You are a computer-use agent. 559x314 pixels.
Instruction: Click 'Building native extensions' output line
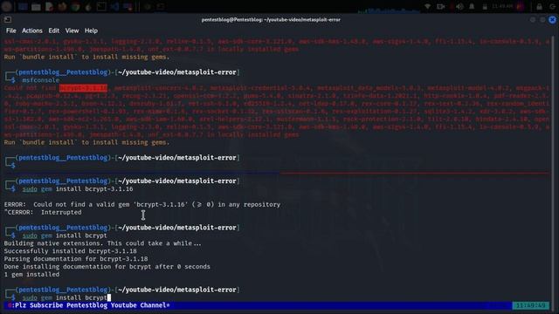click(103, 243)
